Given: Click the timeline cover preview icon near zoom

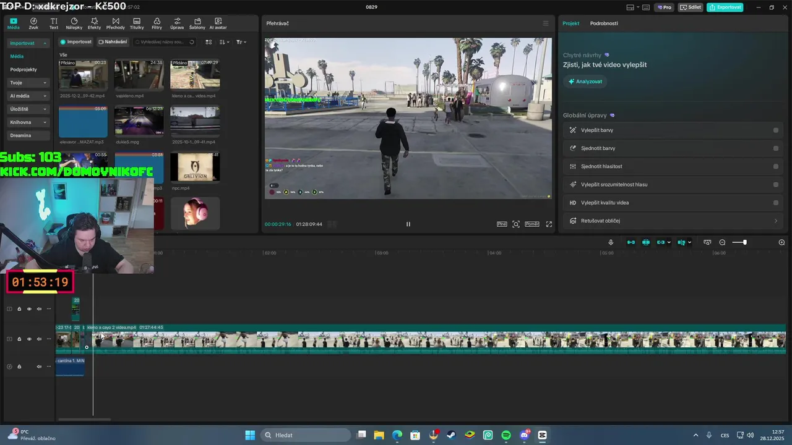Looking at the screenshot, I should click(x=707, y=242).
